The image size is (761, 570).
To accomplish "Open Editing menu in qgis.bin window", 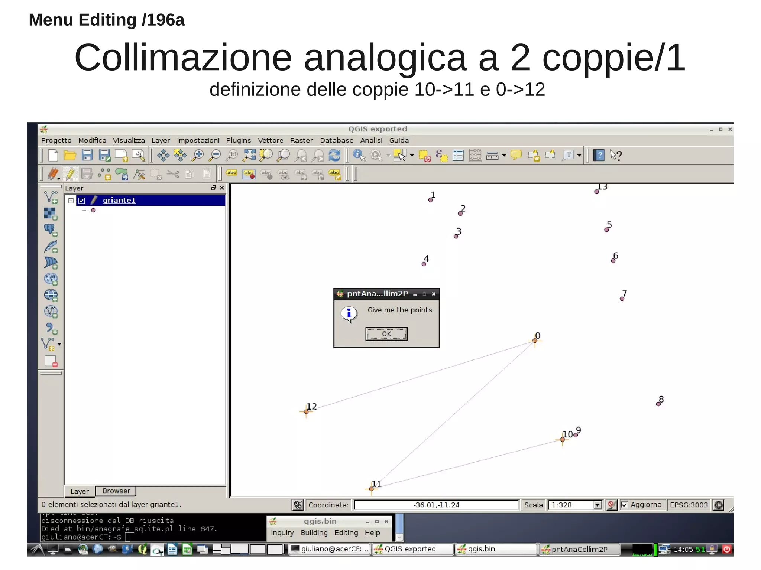I will coord(346,532).
